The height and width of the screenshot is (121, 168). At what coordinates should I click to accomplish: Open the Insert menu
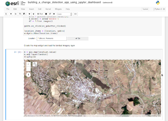31,9
